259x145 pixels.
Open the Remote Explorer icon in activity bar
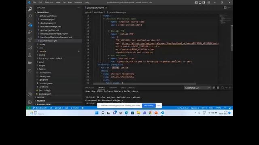coord(30,48)
